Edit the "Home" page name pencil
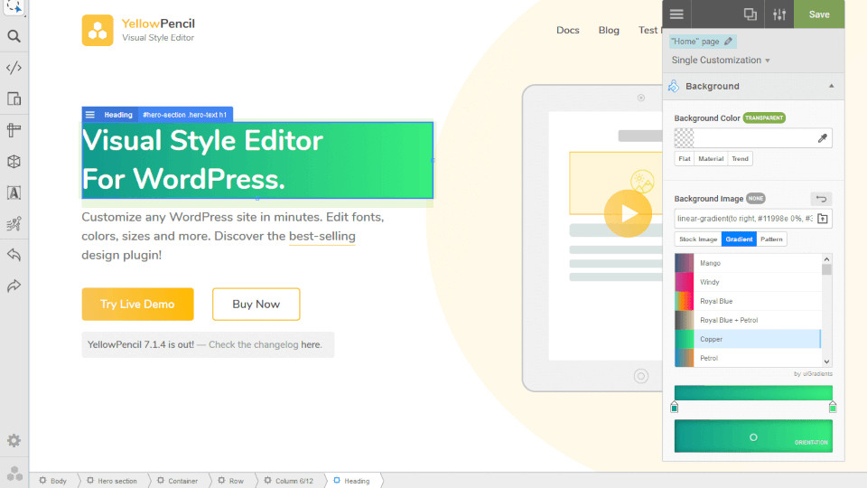867x488 pixels. [x=728, y=42]
